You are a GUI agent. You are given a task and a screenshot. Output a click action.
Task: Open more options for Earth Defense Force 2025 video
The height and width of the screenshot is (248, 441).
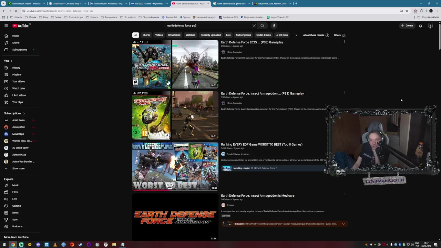pos(344,42)
